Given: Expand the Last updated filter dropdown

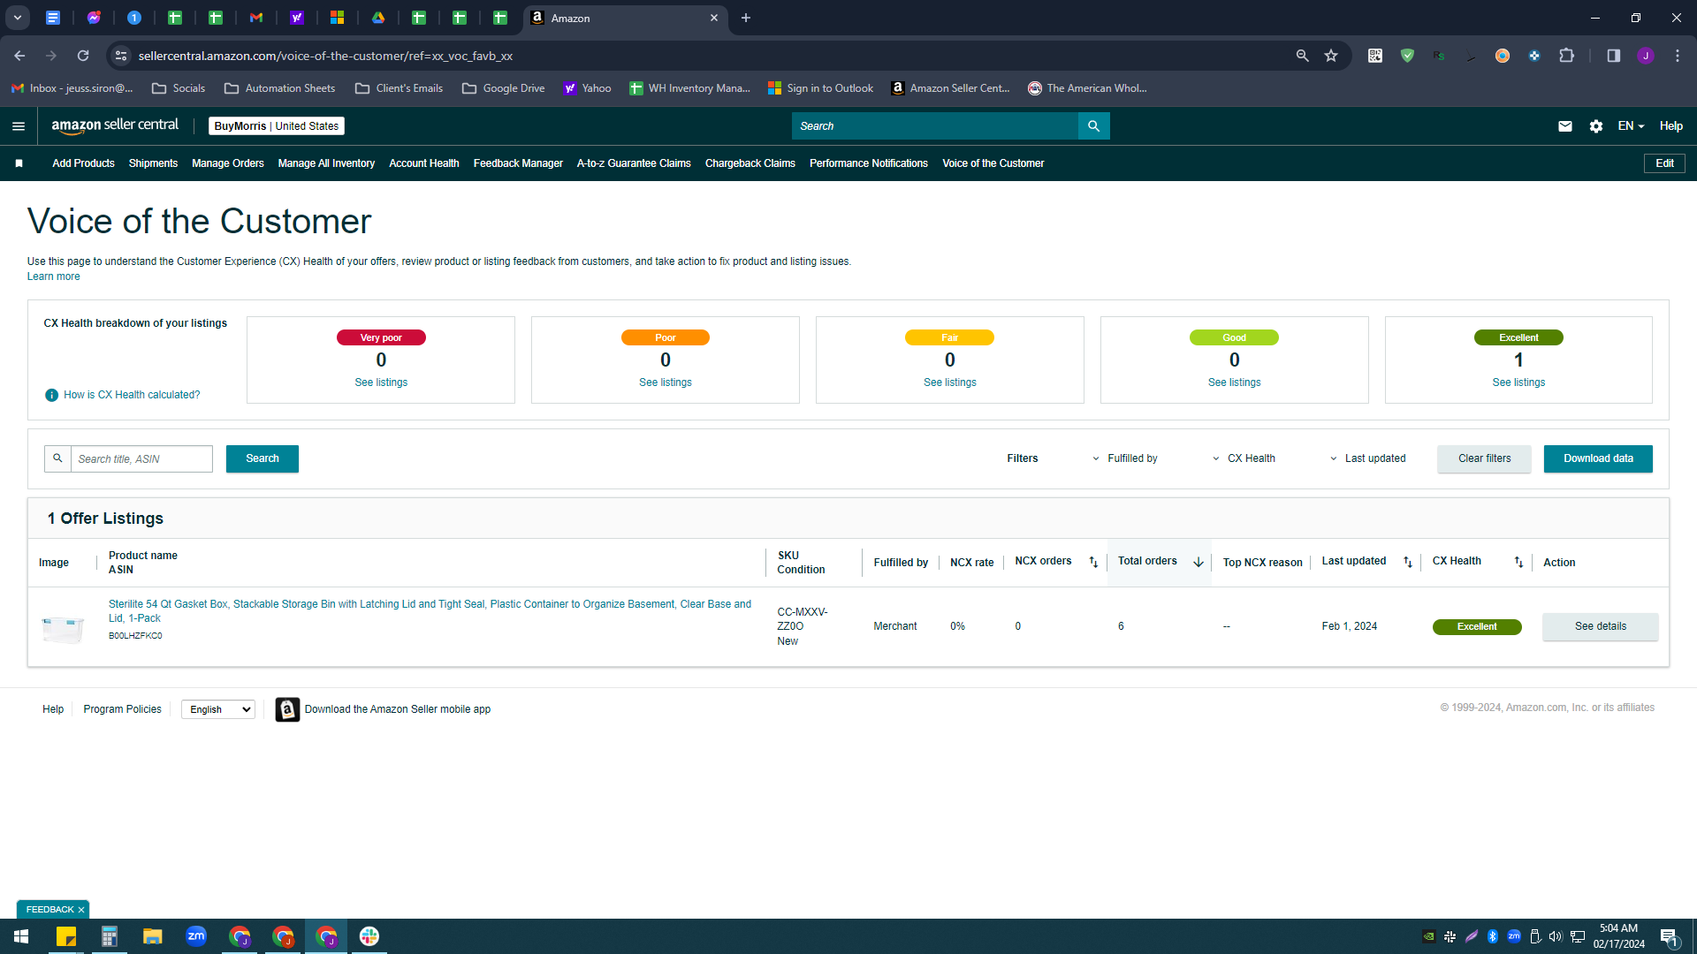Looking at the screenshot, I should click(1367, 458).
